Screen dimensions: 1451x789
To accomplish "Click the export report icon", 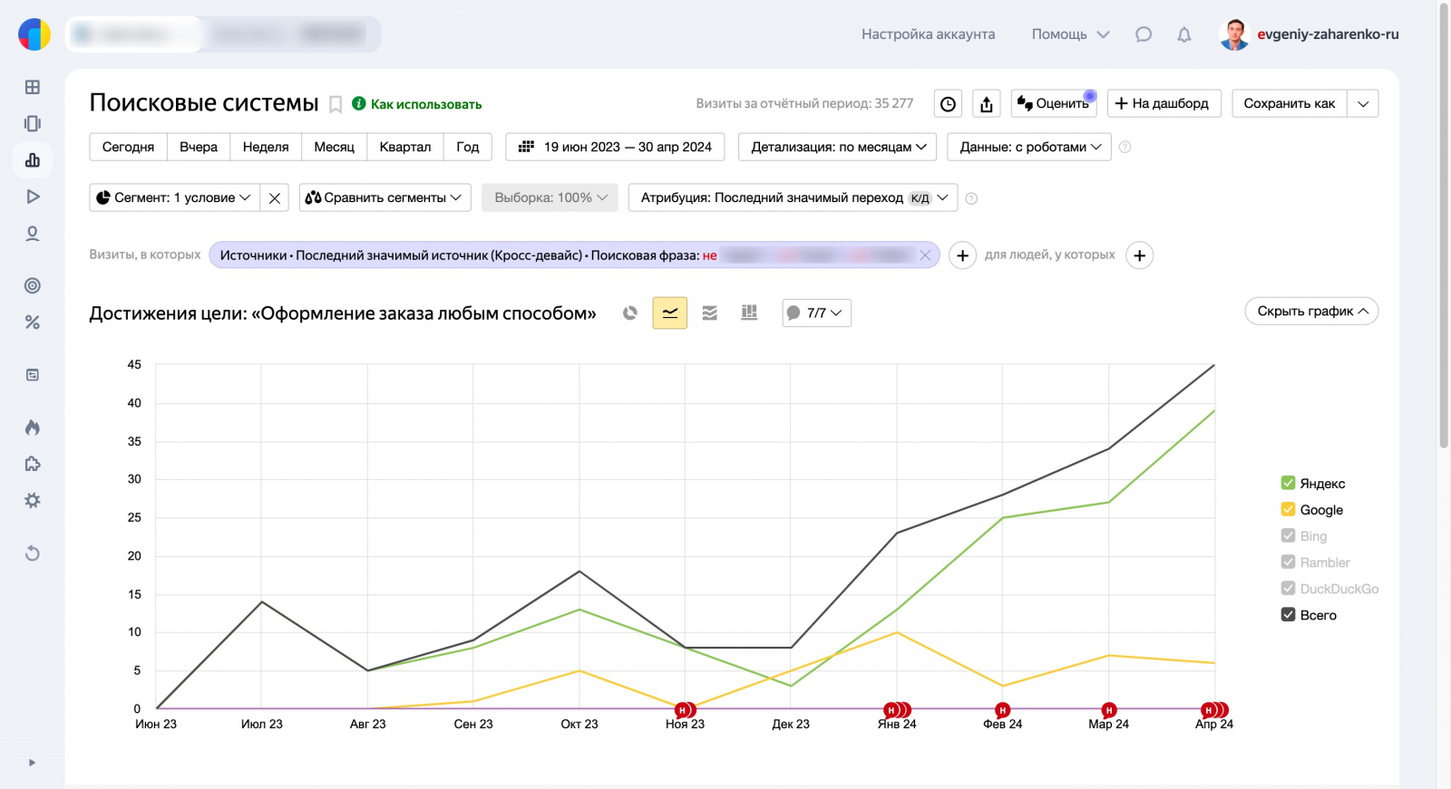I will pos(987,104).
